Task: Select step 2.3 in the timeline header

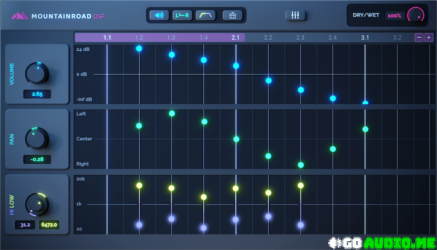Action: [x=300, y=38]
